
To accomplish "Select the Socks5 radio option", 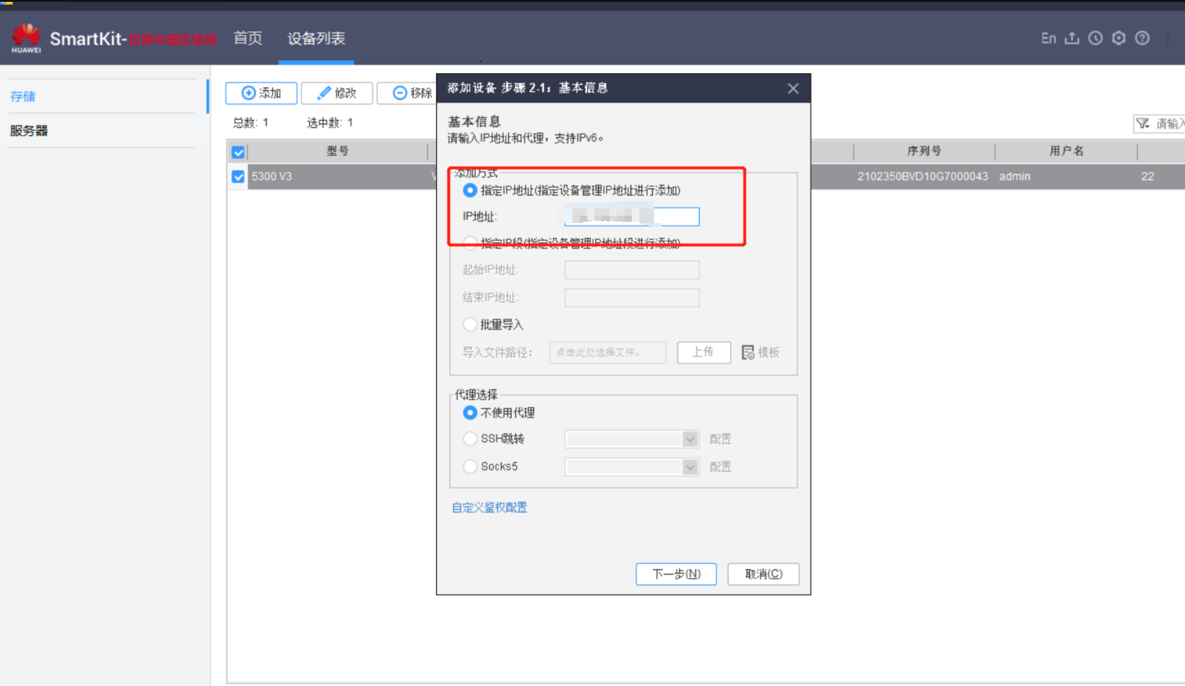I will click(x=470, y=466).
